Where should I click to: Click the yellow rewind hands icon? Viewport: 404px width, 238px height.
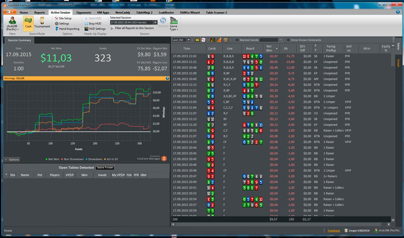pos(197,40)
